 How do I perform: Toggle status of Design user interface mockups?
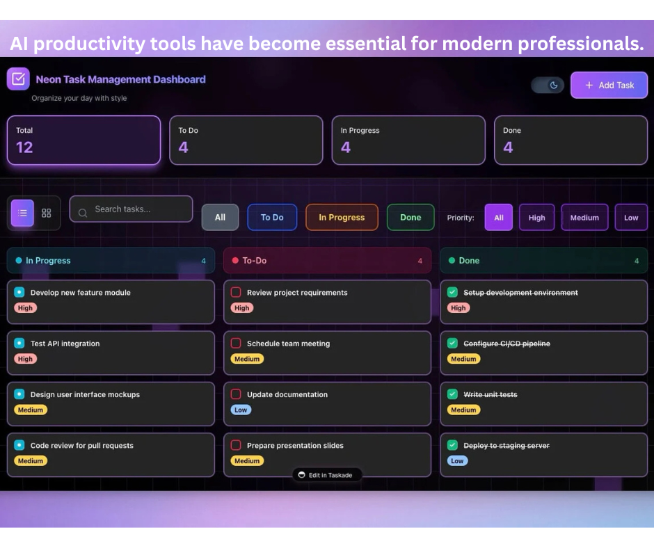pos(19,394)
